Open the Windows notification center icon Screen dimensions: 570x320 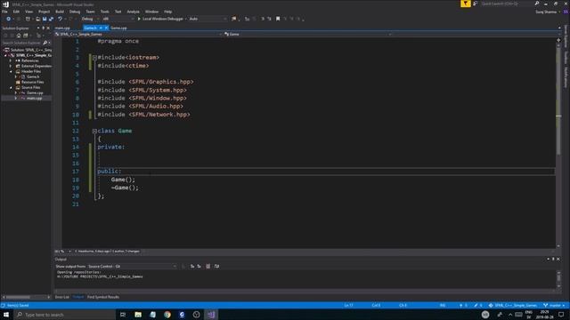click(x=562, y=315)
